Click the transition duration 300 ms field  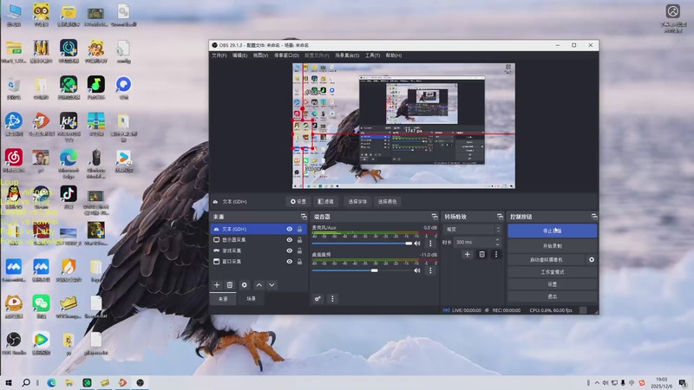click(x=477, y=242)
